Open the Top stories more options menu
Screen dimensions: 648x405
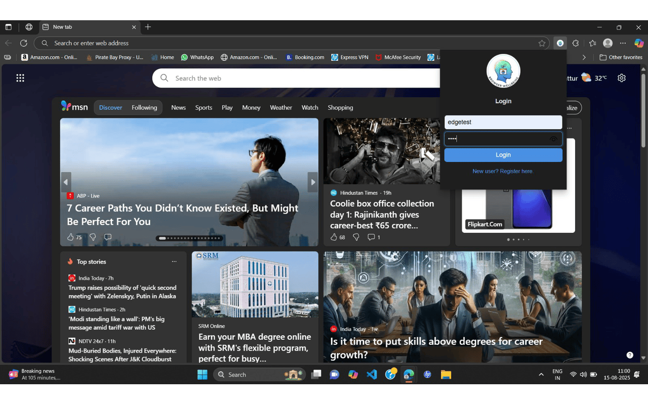click(174, 262)
